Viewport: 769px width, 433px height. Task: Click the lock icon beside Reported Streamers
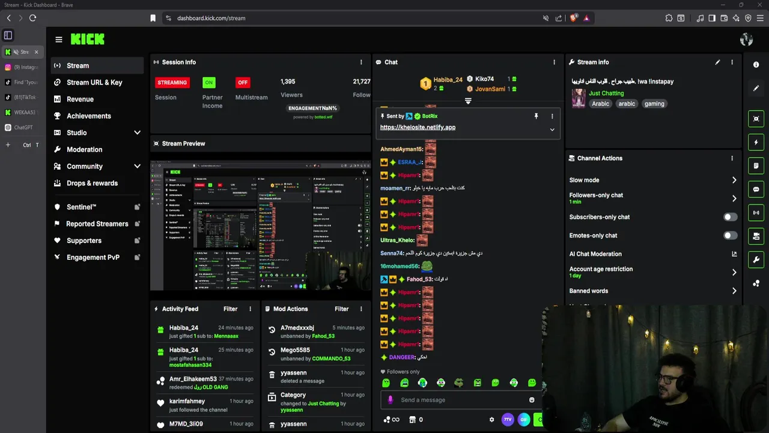coord(137,224)
